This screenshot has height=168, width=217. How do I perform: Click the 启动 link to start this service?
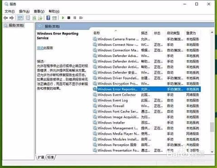pos(40,48)
